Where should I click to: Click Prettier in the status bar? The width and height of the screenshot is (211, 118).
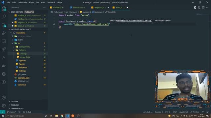[195, 112]
